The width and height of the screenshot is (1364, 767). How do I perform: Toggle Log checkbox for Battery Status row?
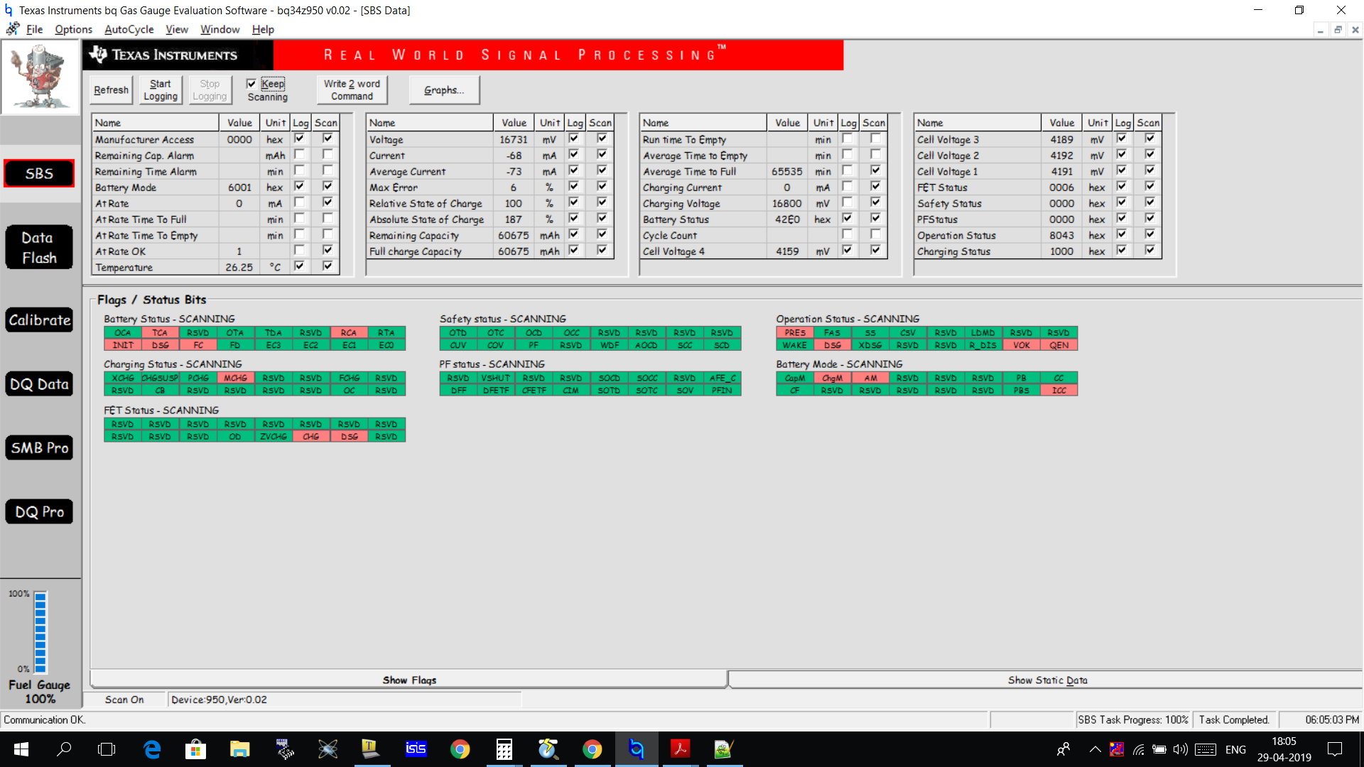click(x=847, y=219)
